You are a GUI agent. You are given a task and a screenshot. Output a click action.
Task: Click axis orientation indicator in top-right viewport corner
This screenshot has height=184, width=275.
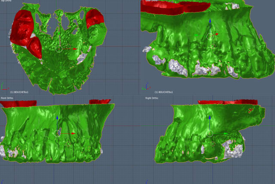[x=147, y=87]
